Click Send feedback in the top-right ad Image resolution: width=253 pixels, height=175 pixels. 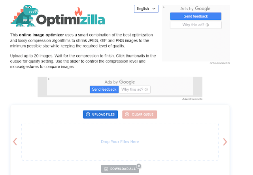coord(196,16)
